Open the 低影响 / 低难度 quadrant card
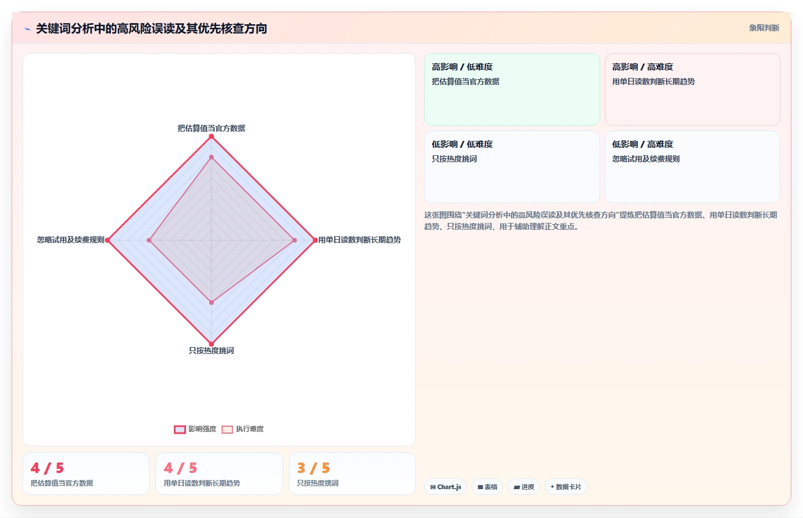 pyautogui.click(x=512, y=167)
